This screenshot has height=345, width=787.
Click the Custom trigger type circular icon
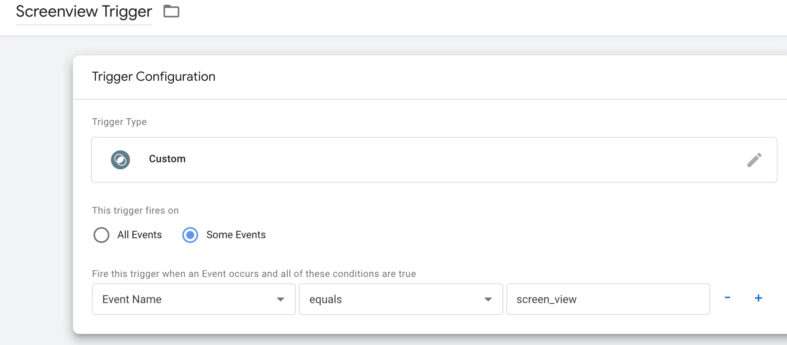pos(120,160)
